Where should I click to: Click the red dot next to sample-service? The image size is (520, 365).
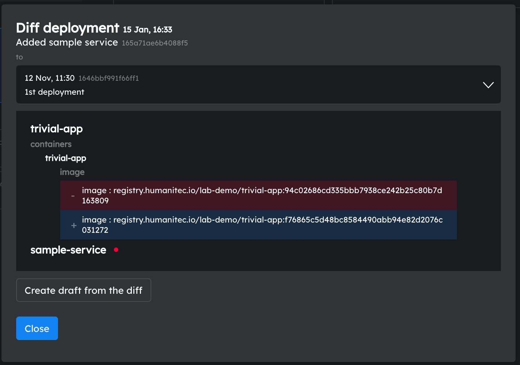(116, 250)
